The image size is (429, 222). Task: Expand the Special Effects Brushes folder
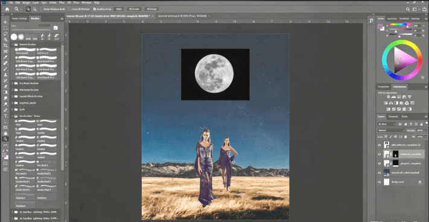[12, 97]
